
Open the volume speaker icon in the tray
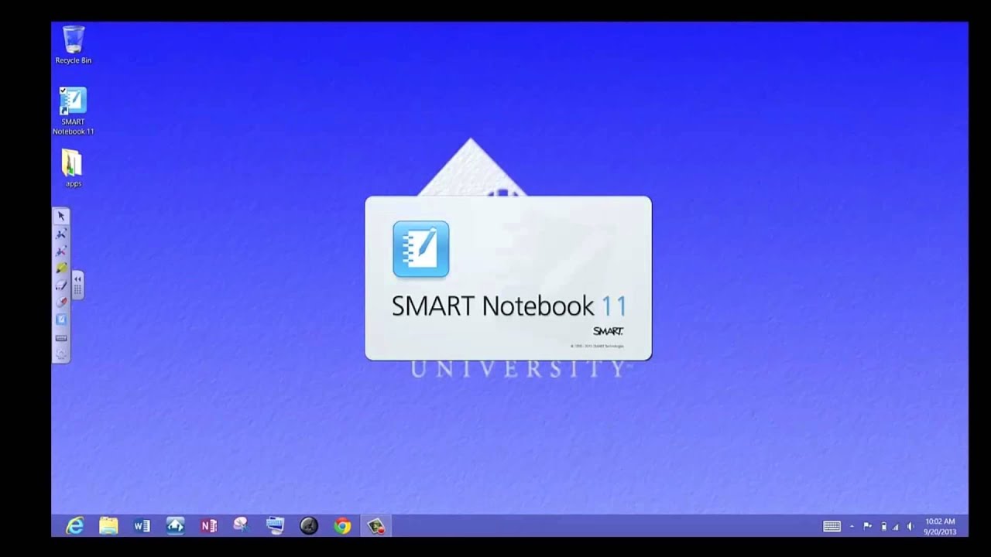[x=910, y=527]
